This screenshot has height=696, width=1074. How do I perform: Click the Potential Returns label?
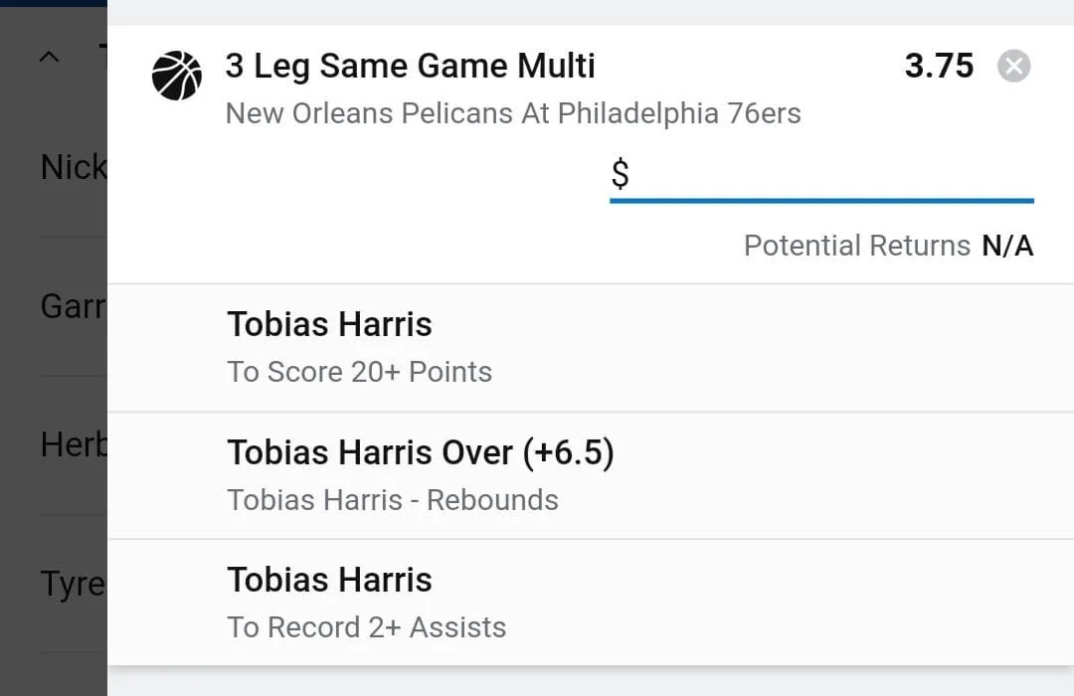856,246
